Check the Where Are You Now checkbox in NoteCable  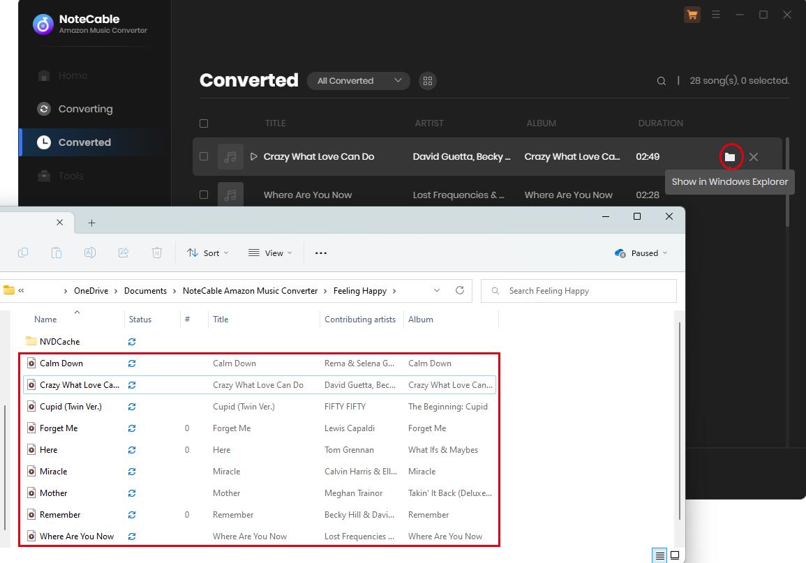(204, 195)
